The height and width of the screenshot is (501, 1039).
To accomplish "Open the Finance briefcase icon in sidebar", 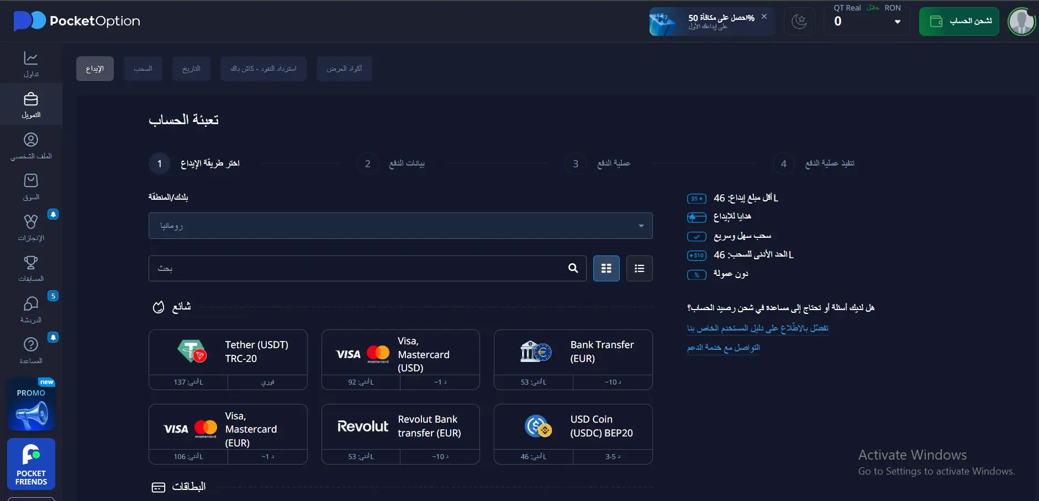I will pos(31,99).
